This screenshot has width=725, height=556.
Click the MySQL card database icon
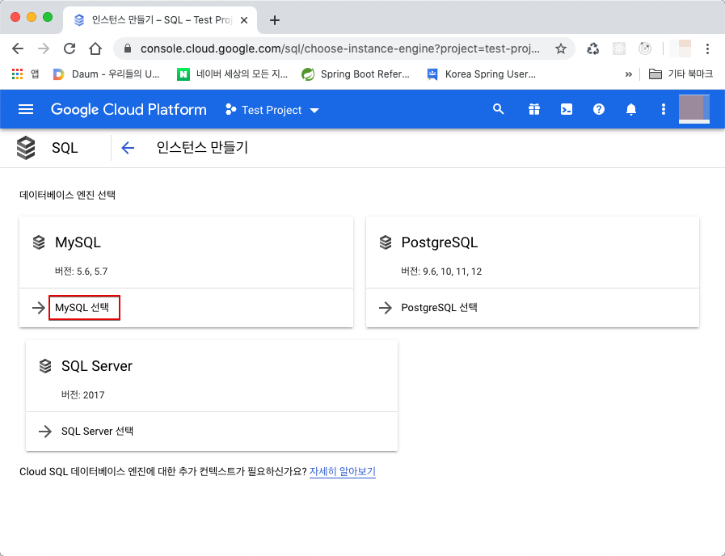pos(39,242)
